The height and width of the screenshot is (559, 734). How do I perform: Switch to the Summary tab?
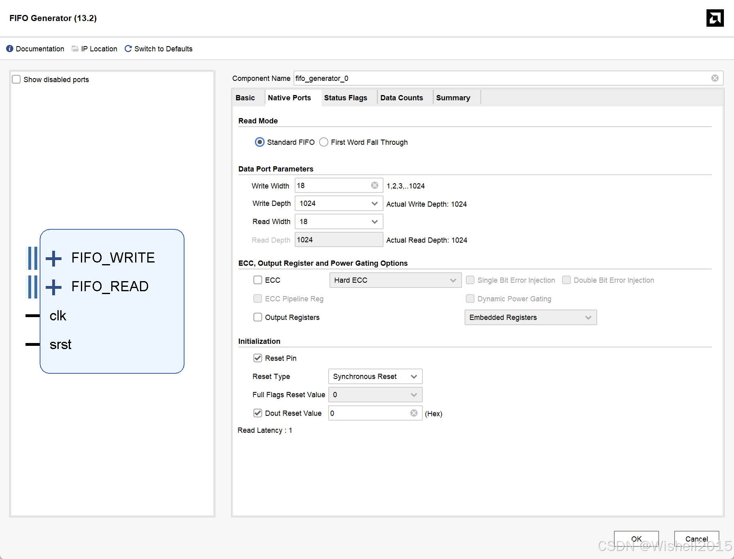(x=453, y=98)
